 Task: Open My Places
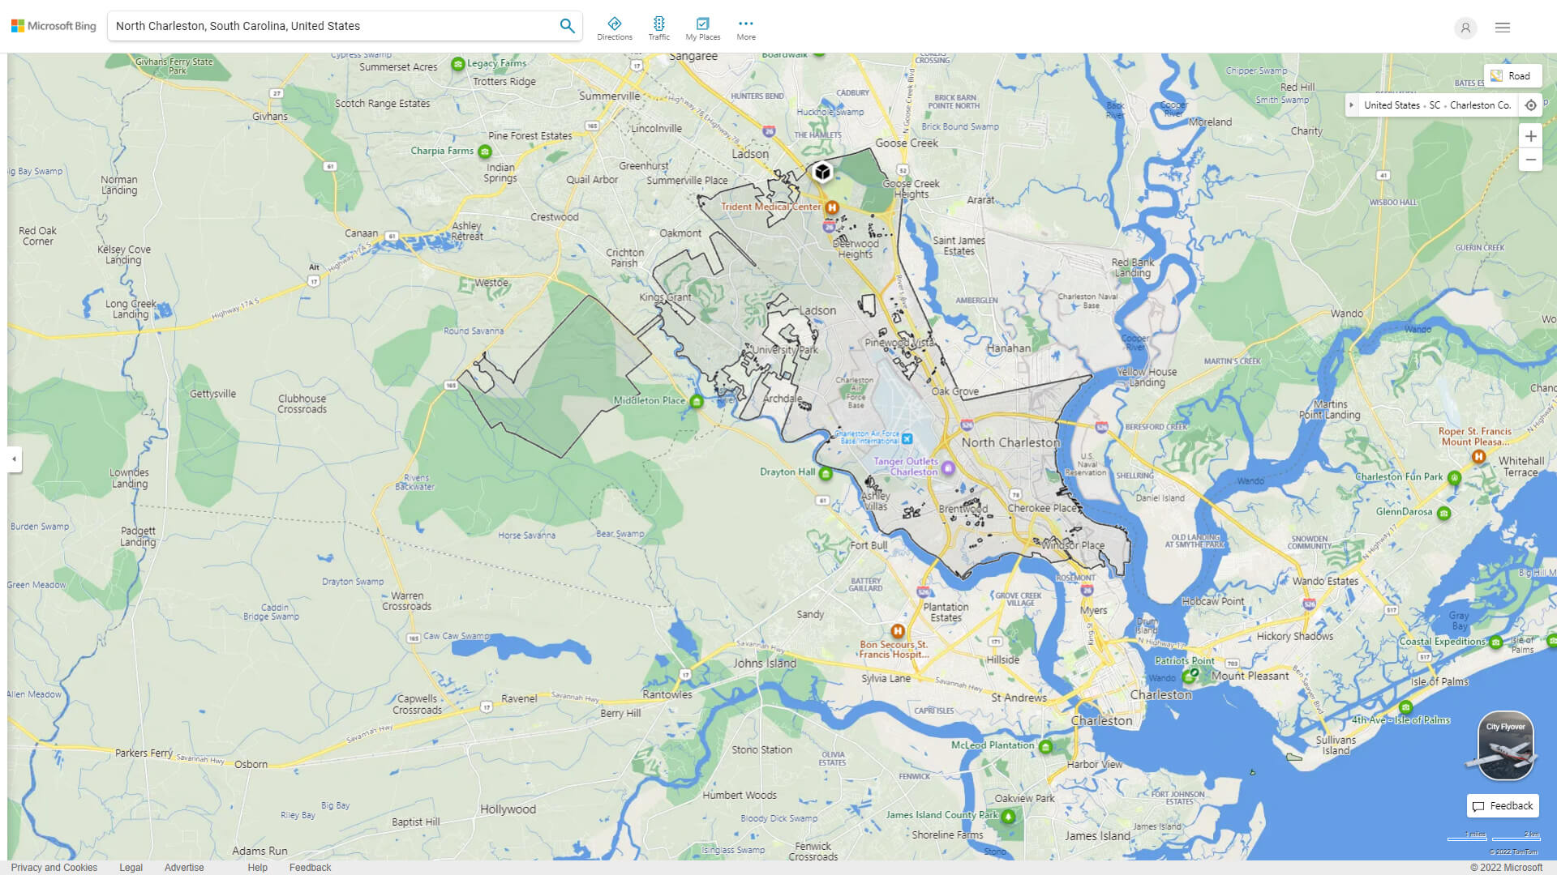click(x=702, y=28)
